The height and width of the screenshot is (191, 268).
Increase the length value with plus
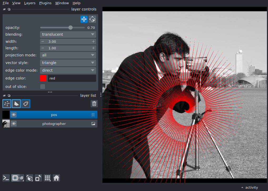(93, 48)
